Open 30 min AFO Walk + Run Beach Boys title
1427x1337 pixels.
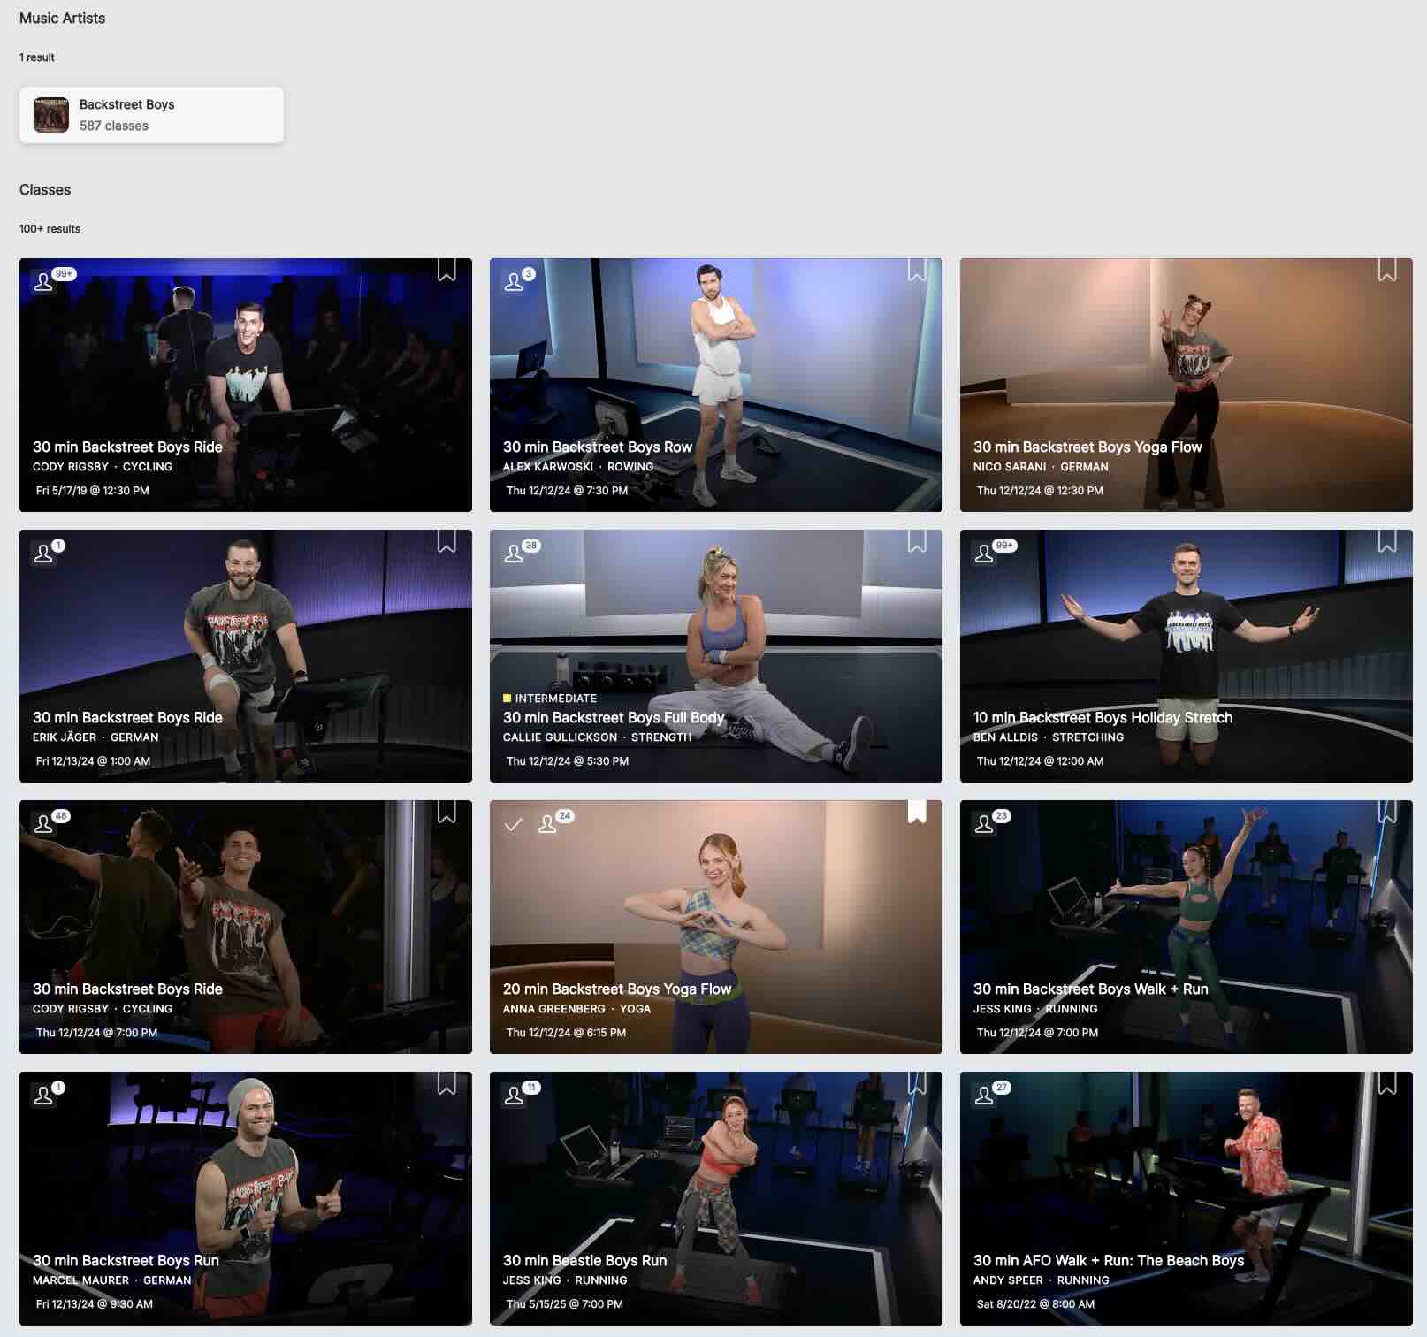1109,1260
